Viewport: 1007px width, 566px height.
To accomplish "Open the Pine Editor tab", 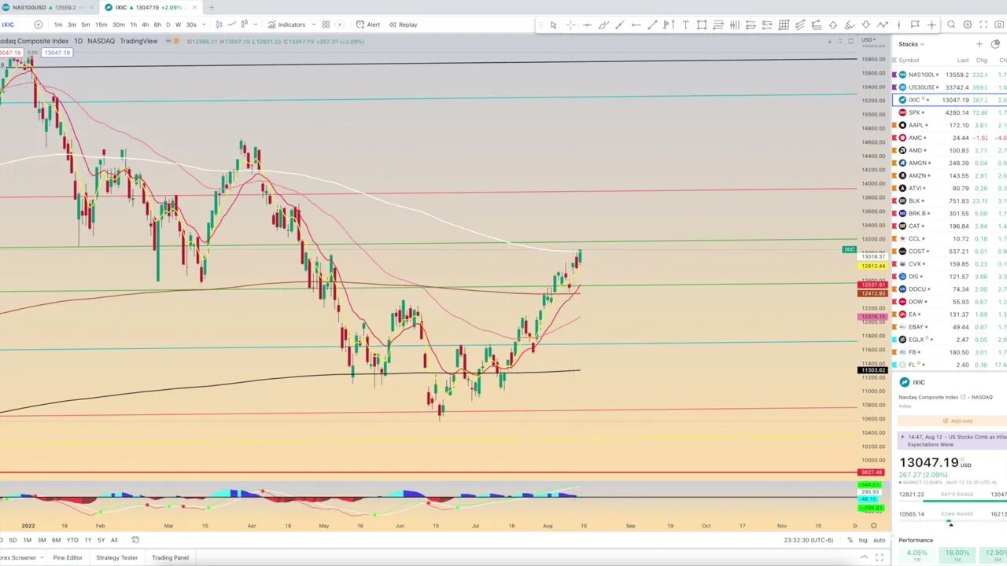I will pyautogui.click(x=68, y=557).
